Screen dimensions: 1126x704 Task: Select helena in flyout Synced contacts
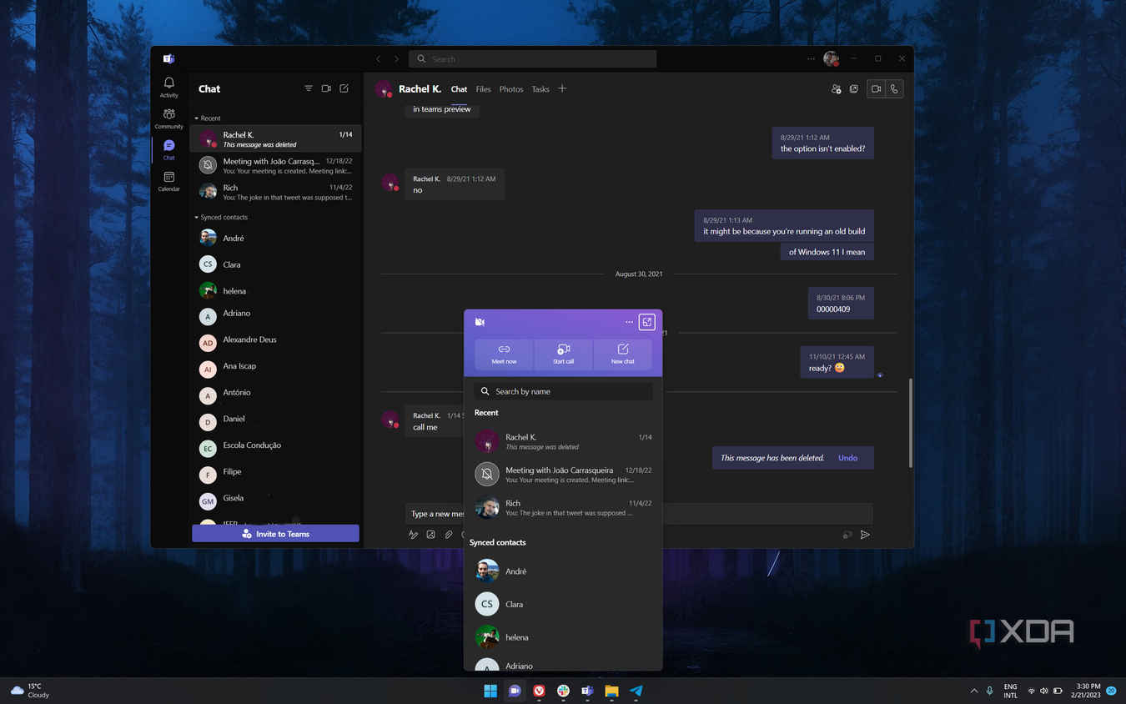coord(563,637)
